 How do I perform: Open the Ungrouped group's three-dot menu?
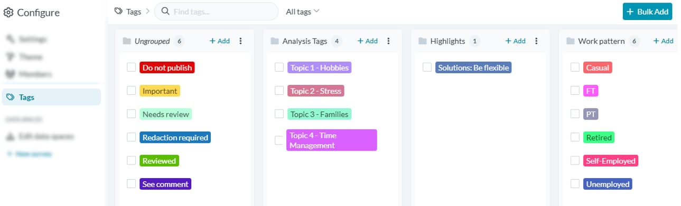(x=241, y=41)
